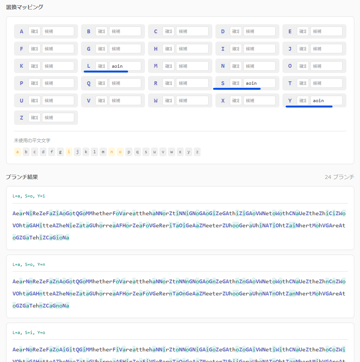Click the highlighted unused plaintext chip 'a'

(x=17, y=152)
